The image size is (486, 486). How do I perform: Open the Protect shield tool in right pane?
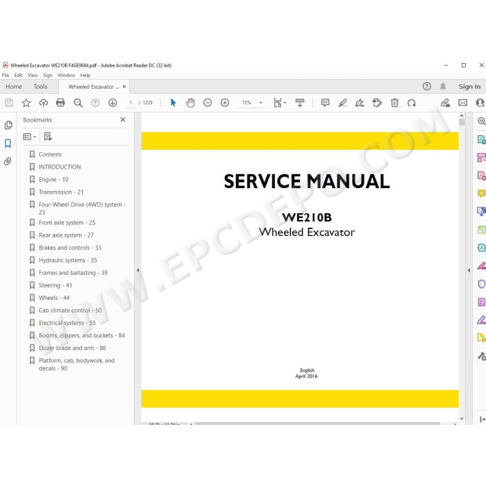tap(481, 283)
